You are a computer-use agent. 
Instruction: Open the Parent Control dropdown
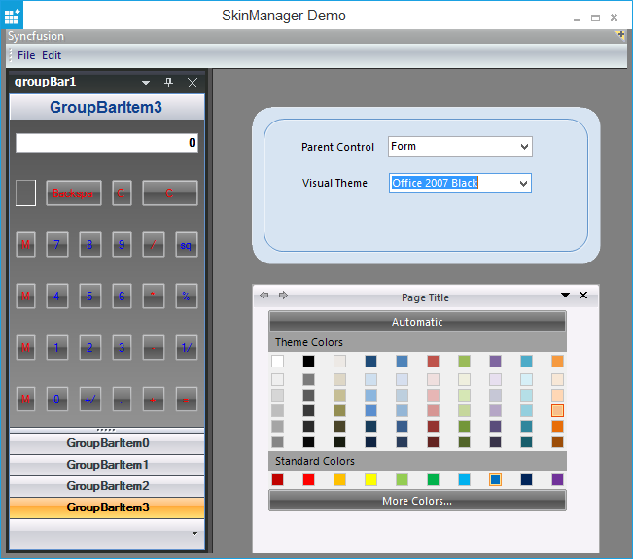(524, 147)
